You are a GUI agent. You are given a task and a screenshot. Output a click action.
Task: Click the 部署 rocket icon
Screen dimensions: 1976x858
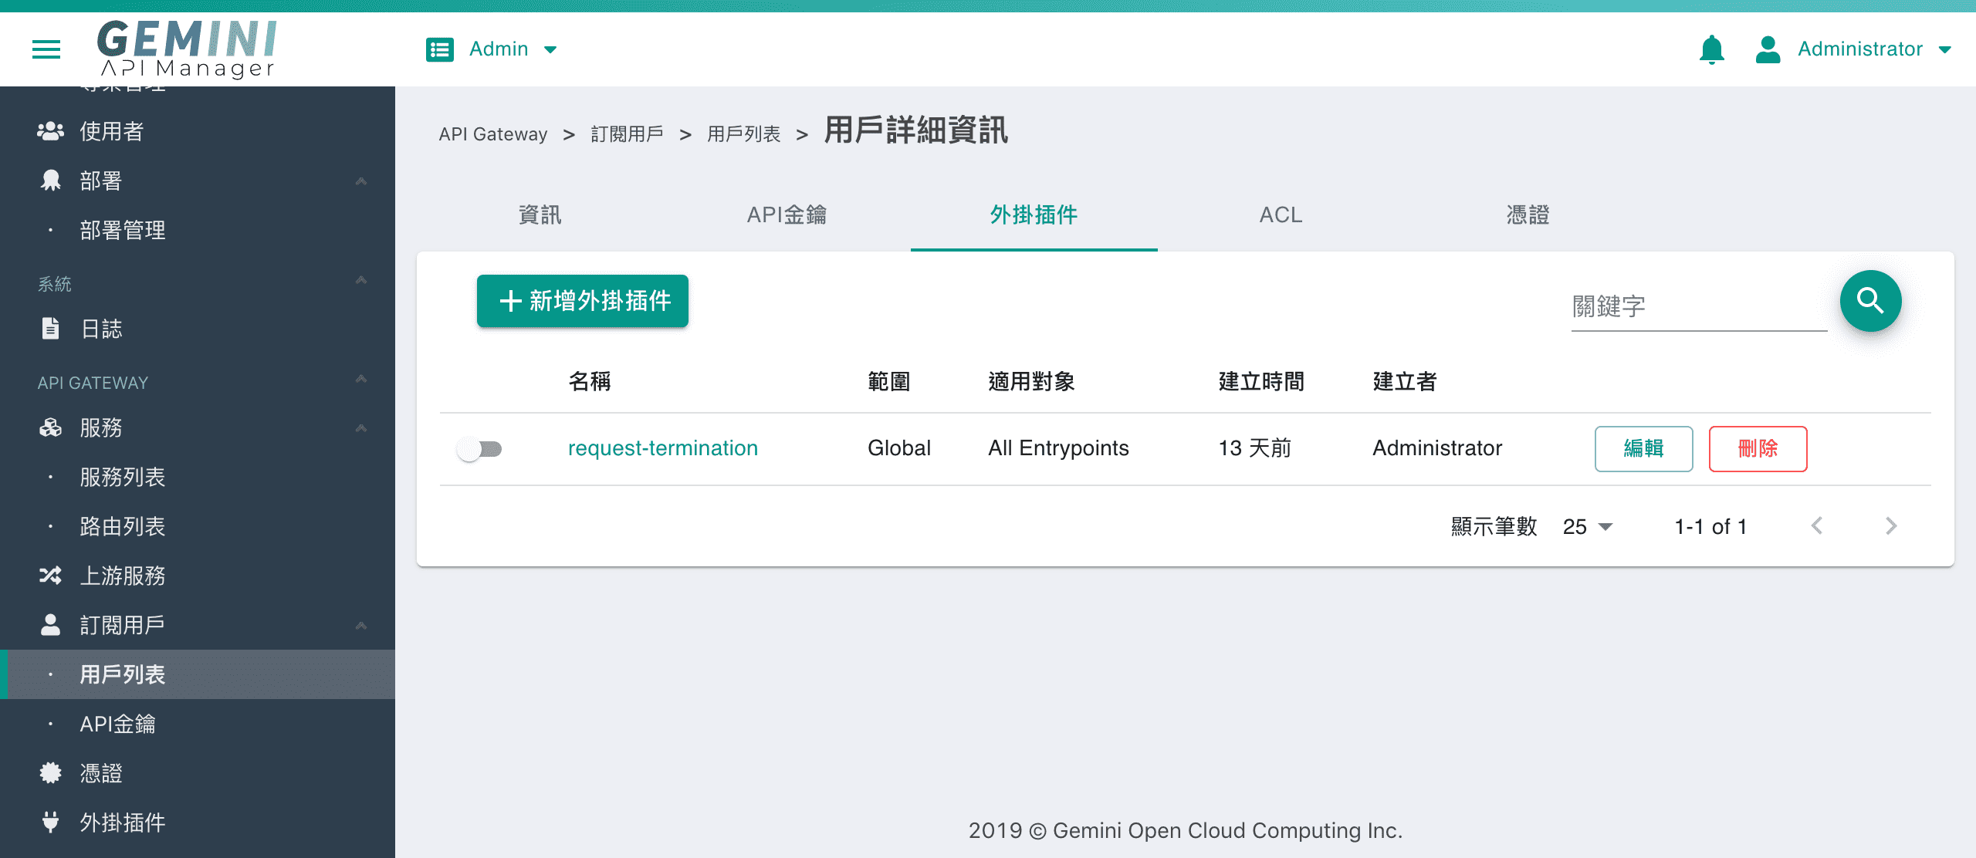pyautogui.click(x=50, y=181)
